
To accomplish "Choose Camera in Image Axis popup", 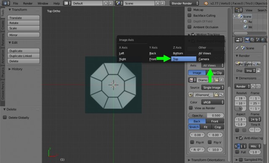I will 203,59.
